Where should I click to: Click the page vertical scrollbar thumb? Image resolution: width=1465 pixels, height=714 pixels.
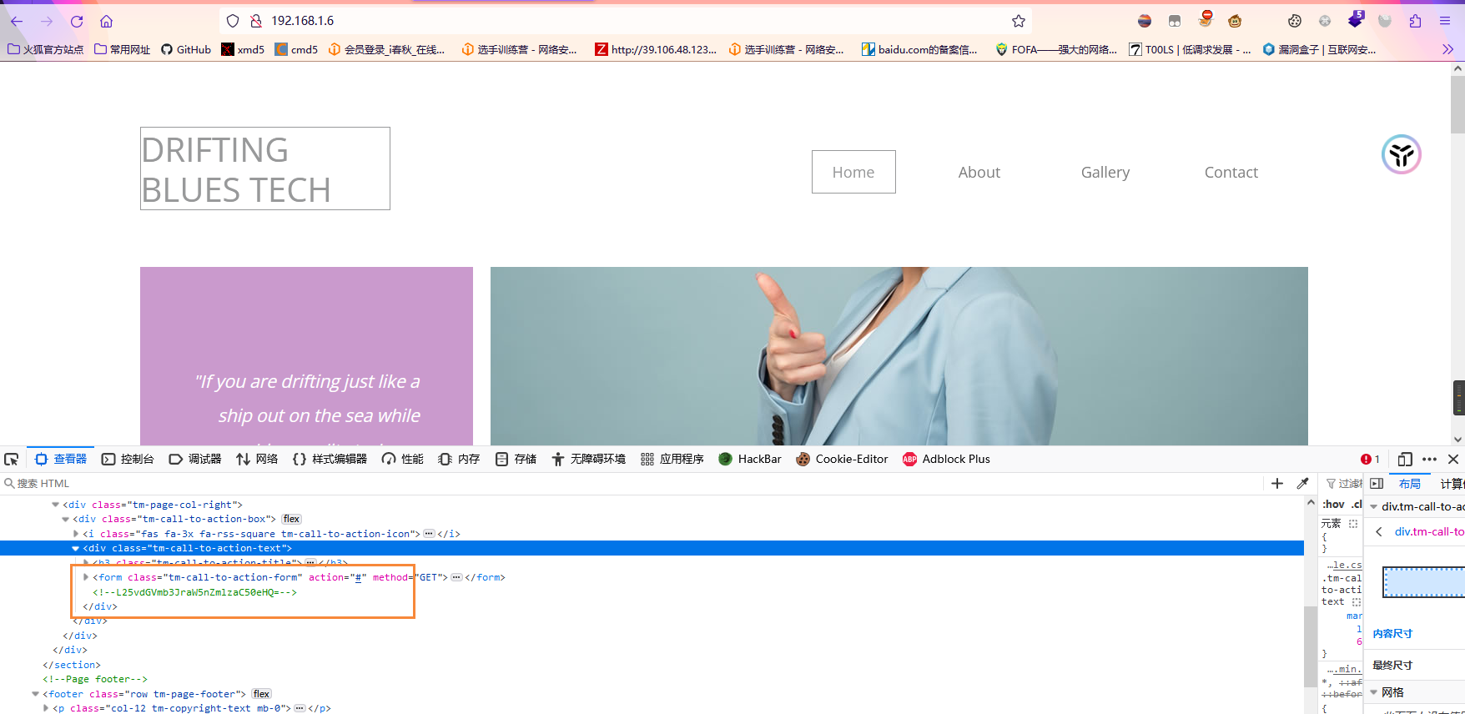tap(1457, 104)
